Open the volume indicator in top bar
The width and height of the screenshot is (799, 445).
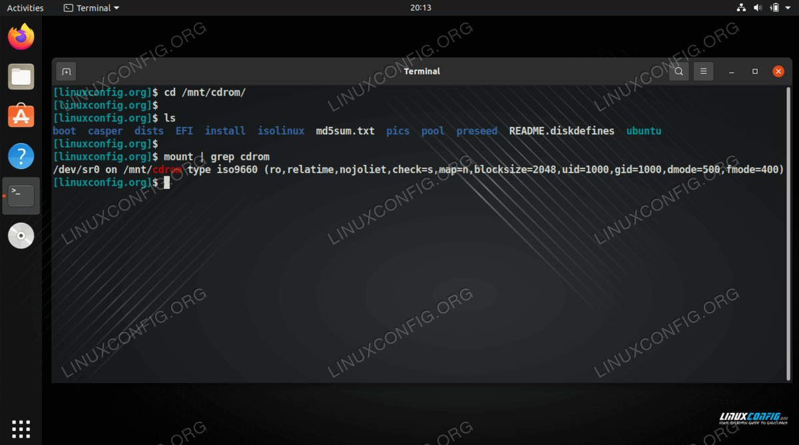pos(758,8)
